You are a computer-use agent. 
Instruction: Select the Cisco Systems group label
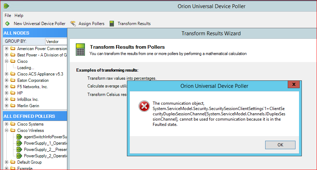pos(30,124)
